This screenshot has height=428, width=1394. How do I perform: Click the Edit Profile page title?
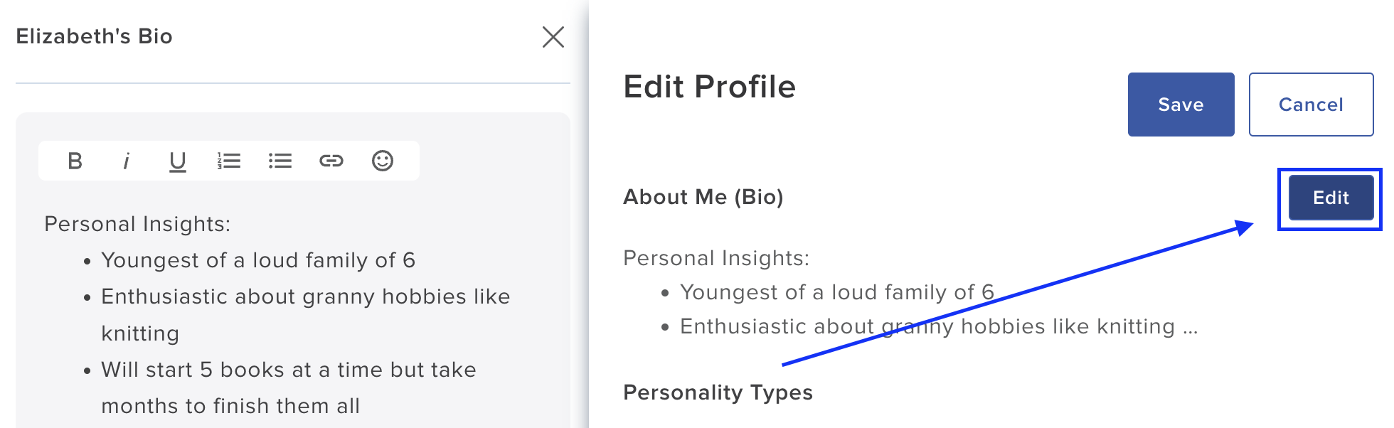[x=710, y=87]
